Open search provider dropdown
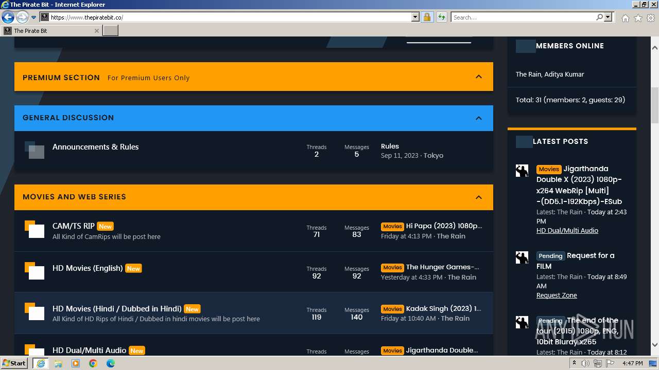This screenshot has height=370, width=659. tap(608, 17)
